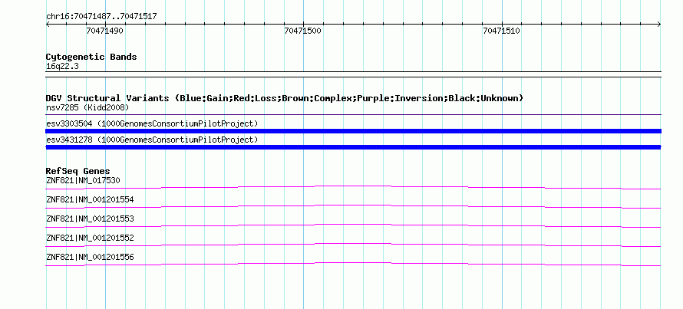Image resolution: width=683 pixels, height=309 pixels.
Task: Open the DGV Structural Variants track title
Action: 285,98
